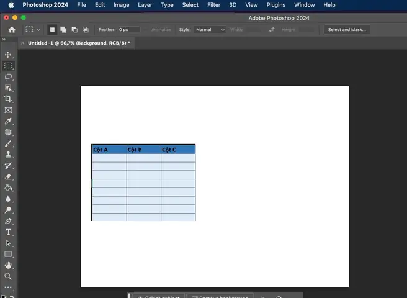Select the Dodge tool

tap(8, 210)
